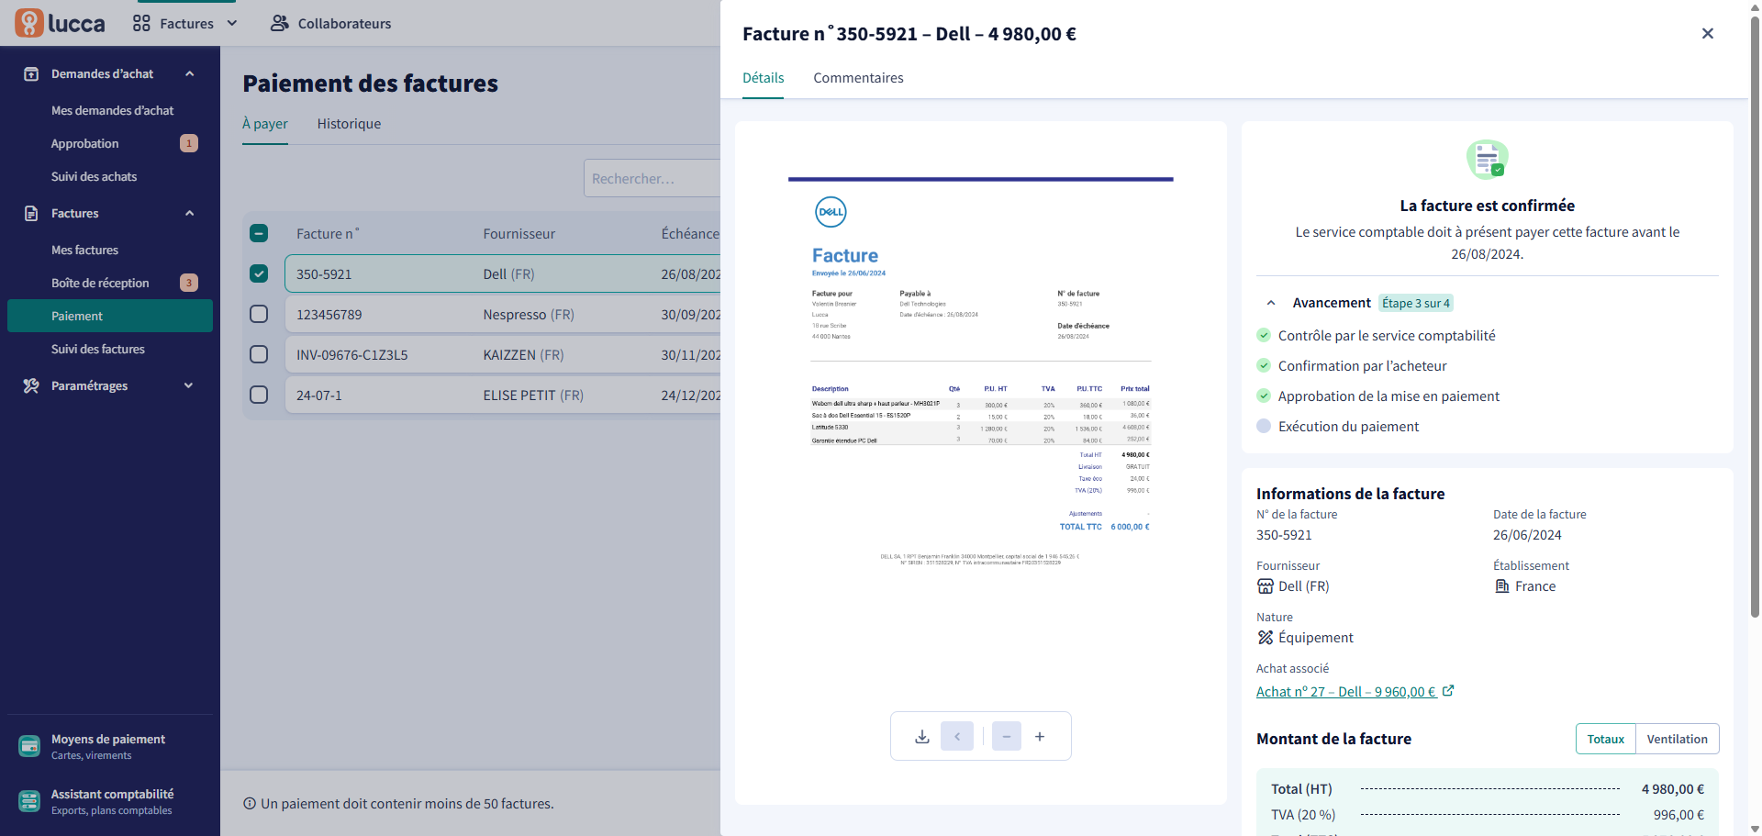Click the Contrôle par le service comptabilité checkmark

1264,335
